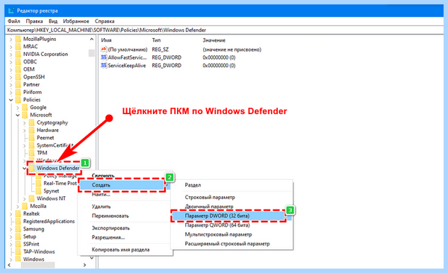The width and height of the screenshot is (448, 273).
Task: Select the Spynet folder icon
Action: click(39, 191)
